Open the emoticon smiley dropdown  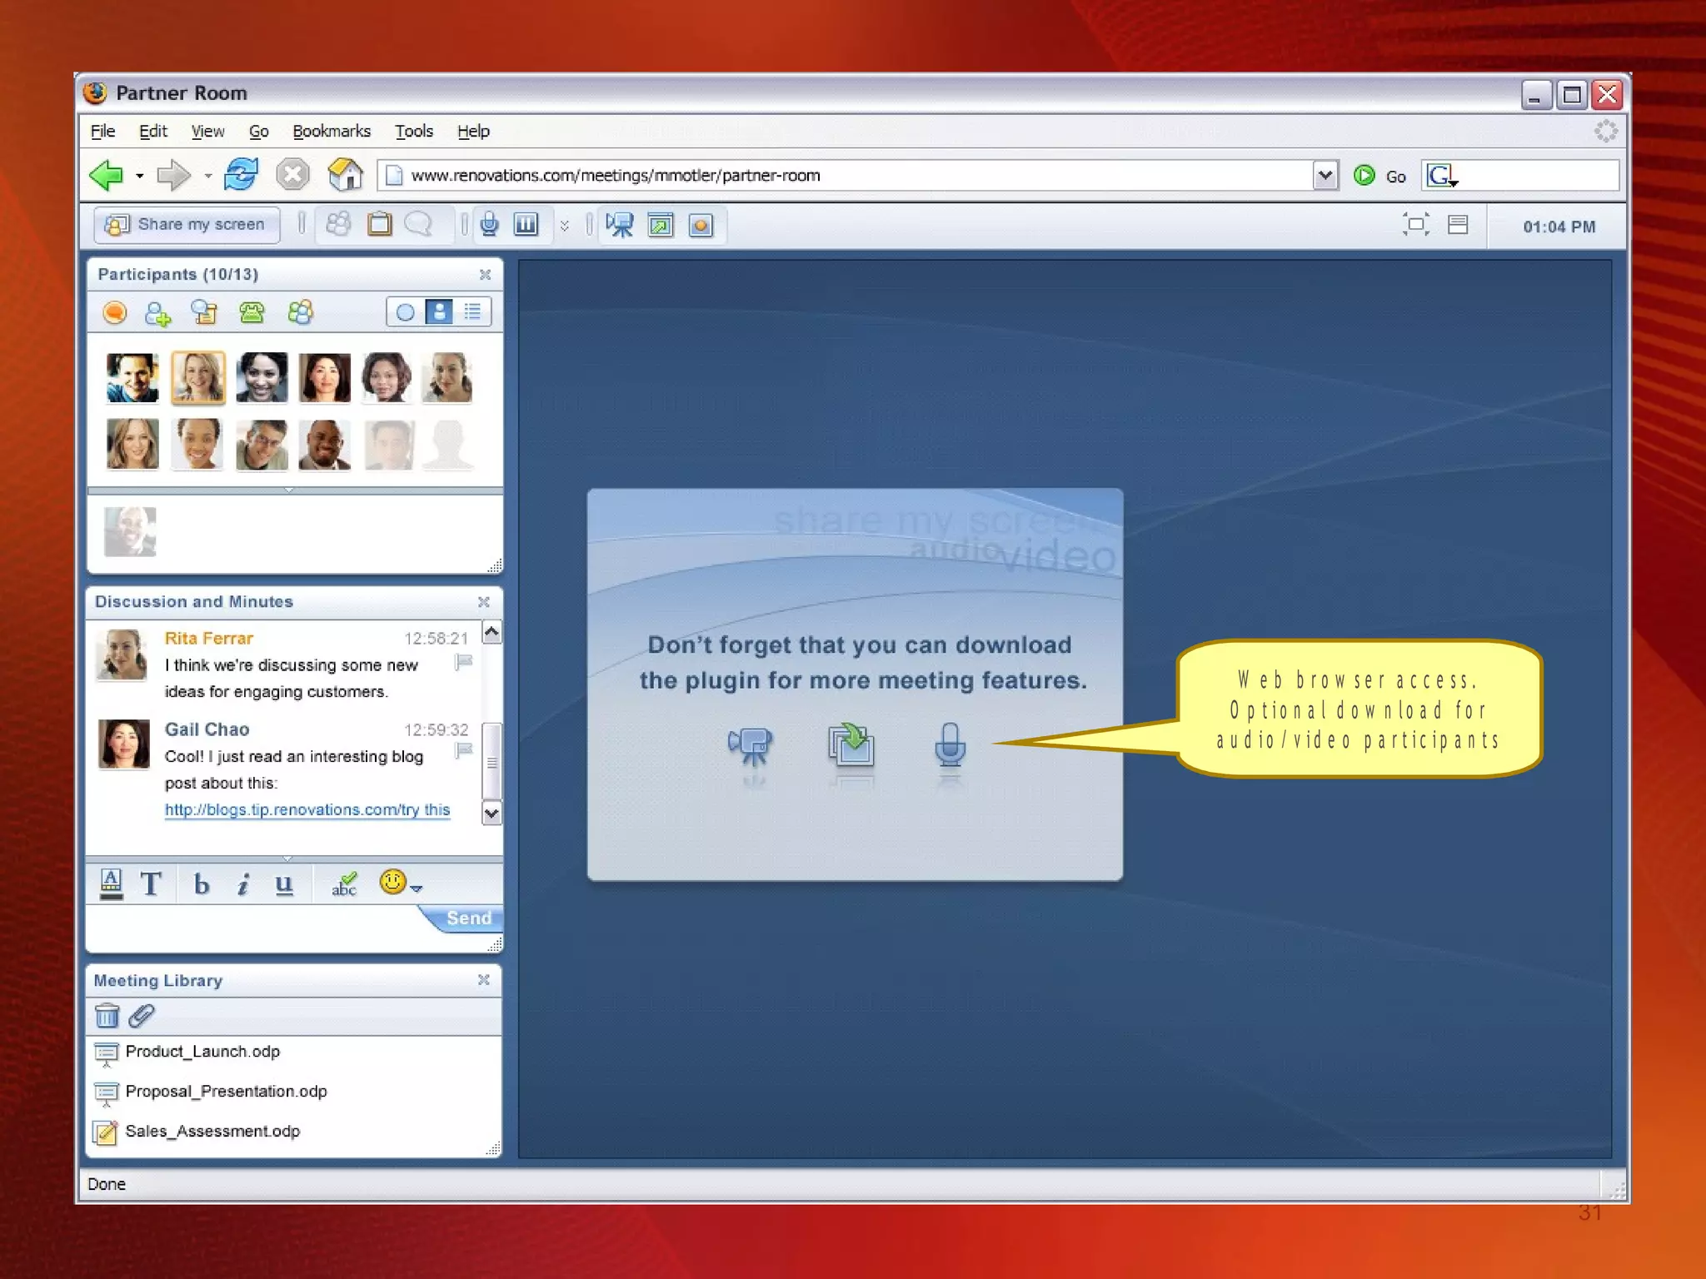[x=401, y=883]
